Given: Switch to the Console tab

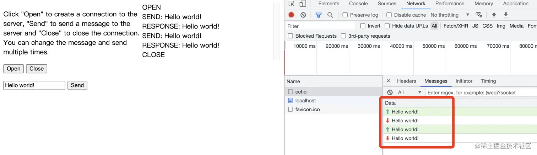Looking at the screenshot, I should [358, 4].
